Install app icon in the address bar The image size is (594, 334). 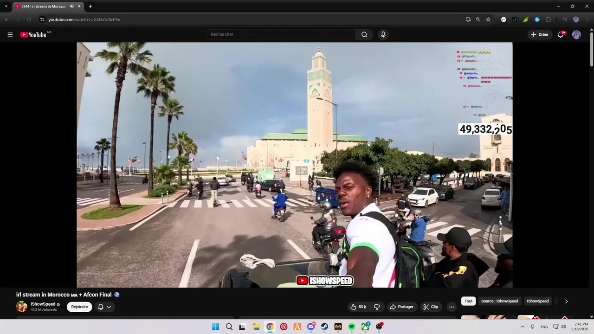coord(468,19)
